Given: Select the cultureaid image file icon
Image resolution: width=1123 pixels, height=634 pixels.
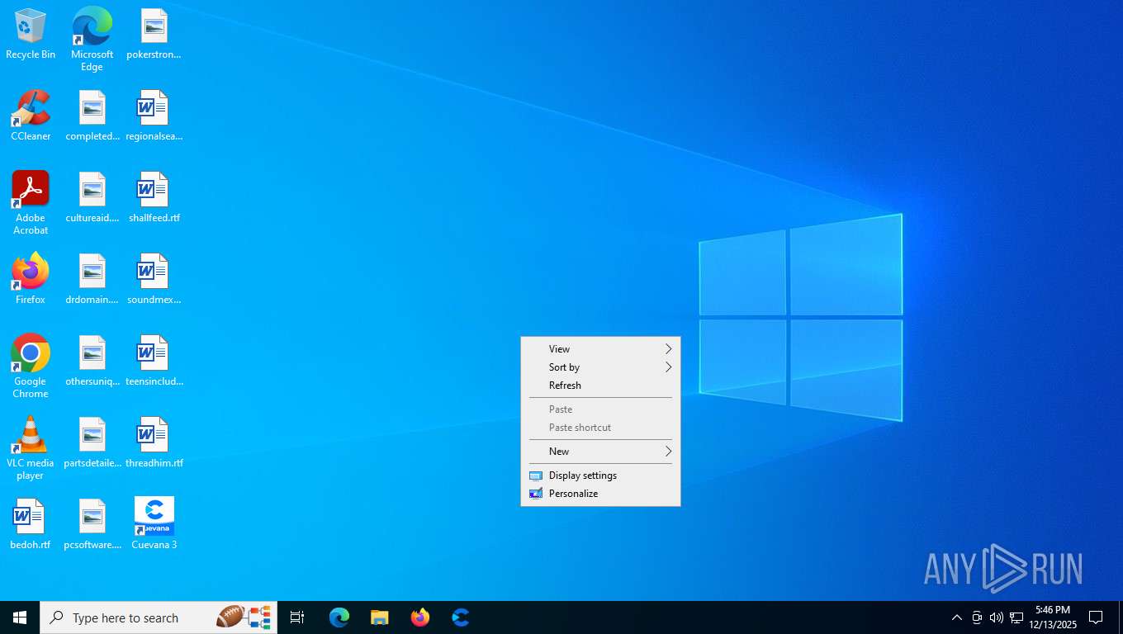Looking at the screenshot, I should (x=92, y=198).
